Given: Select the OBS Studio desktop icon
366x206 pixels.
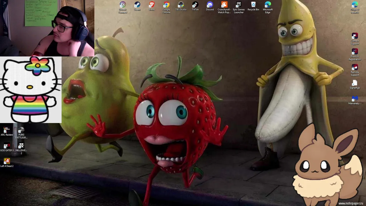Looking at the screenshot, I should [181, 6].
